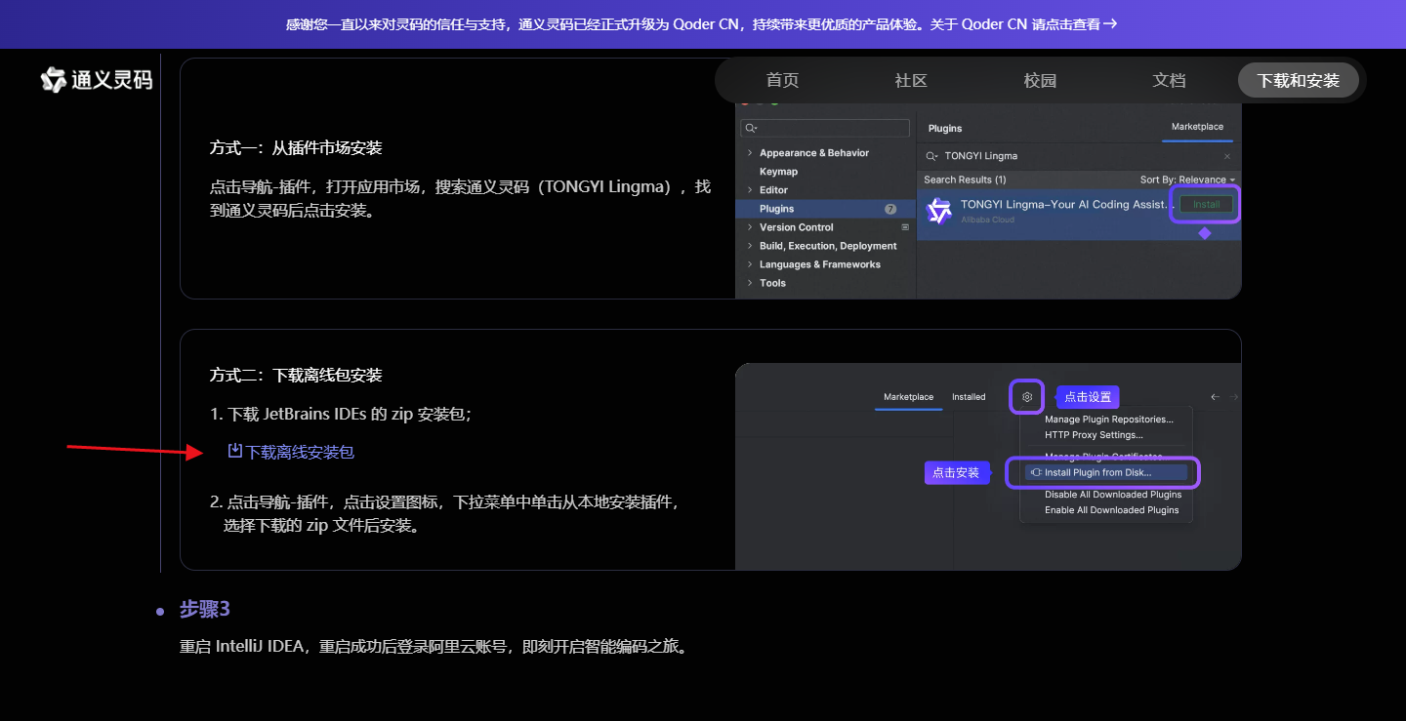Open the 文档 nav tab
This screenshot has width=1406, height=721.
tap(1169, 80)
